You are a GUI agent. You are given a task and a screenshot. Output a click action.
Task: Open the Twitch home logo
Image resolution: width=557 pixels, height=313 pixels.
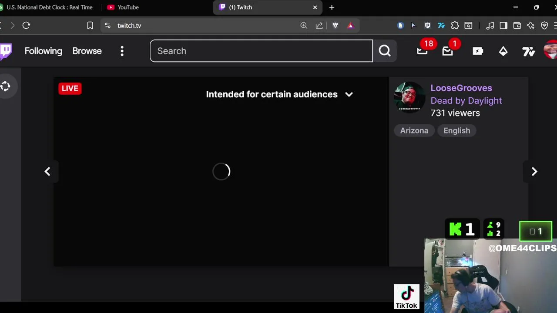6,51
